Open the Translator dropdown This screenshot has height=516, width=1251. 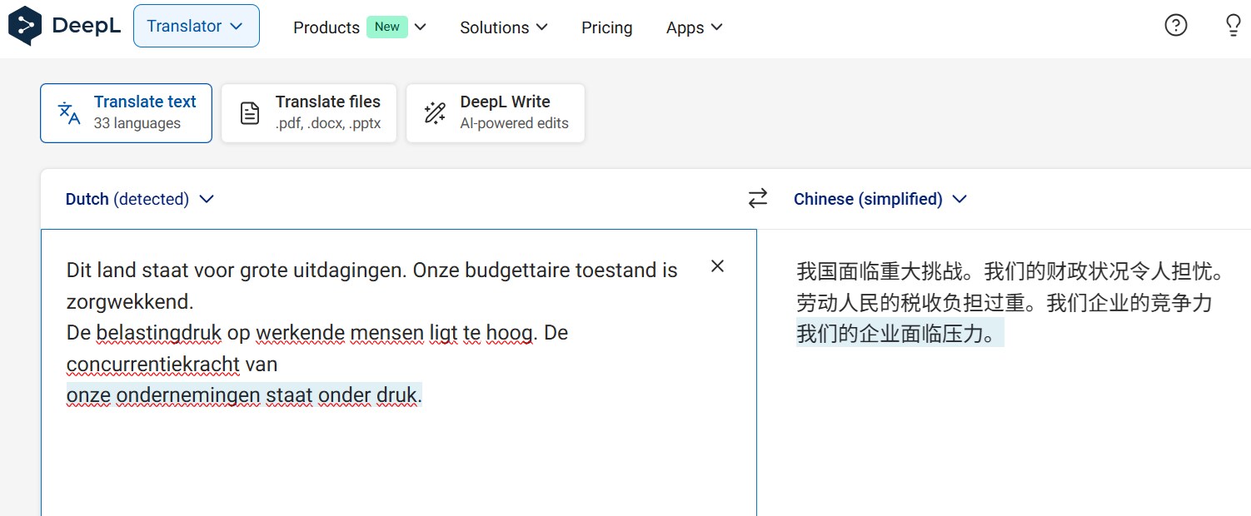click(x=196, y=26)
